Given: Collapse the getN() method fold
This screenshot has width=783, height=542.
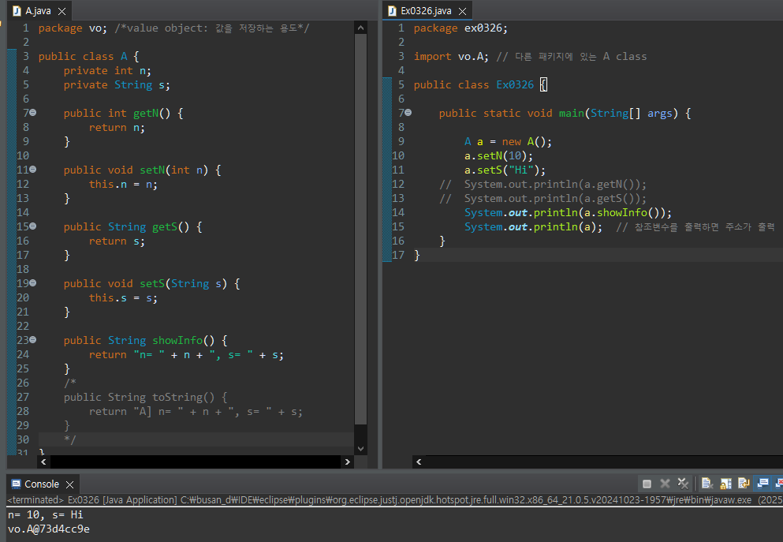Looking at the screenshot, I should [x=33, y=113].
